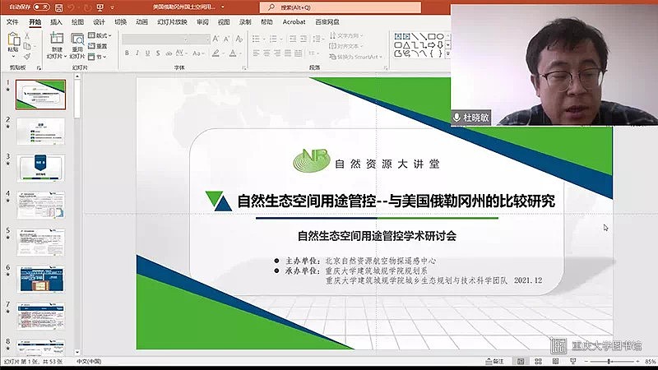Click the Cut scissors icon
The height and width of the screenshot is (370, 658).
click(27, 36)
